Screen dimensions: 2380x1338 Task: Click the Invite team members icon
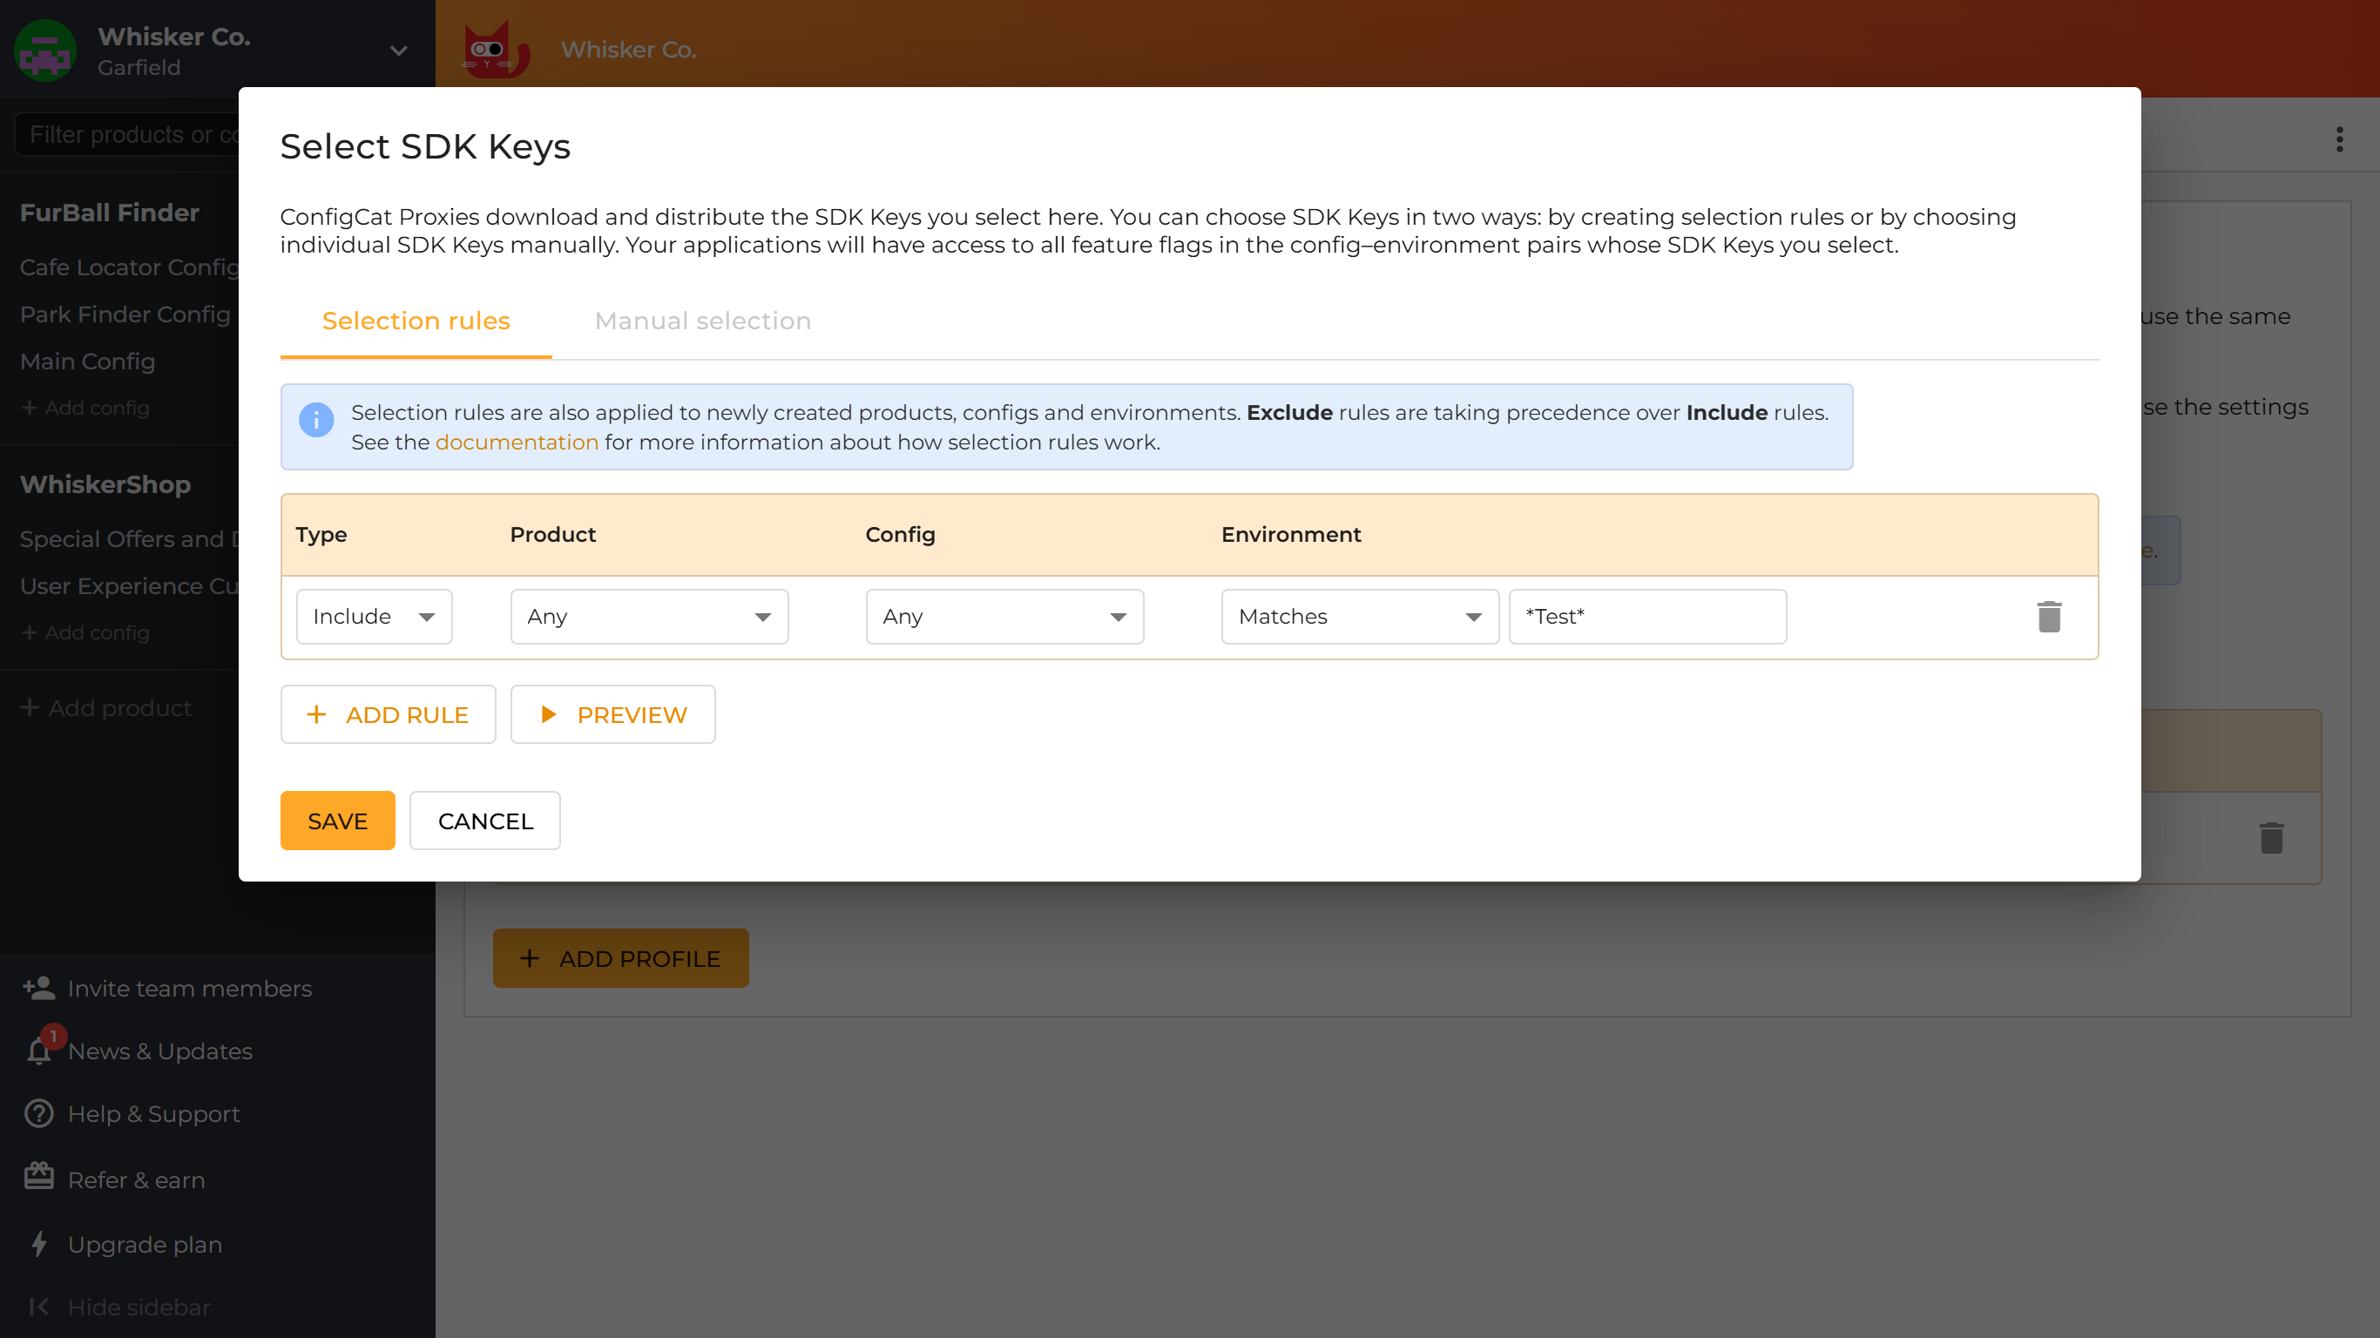[37, 987]
